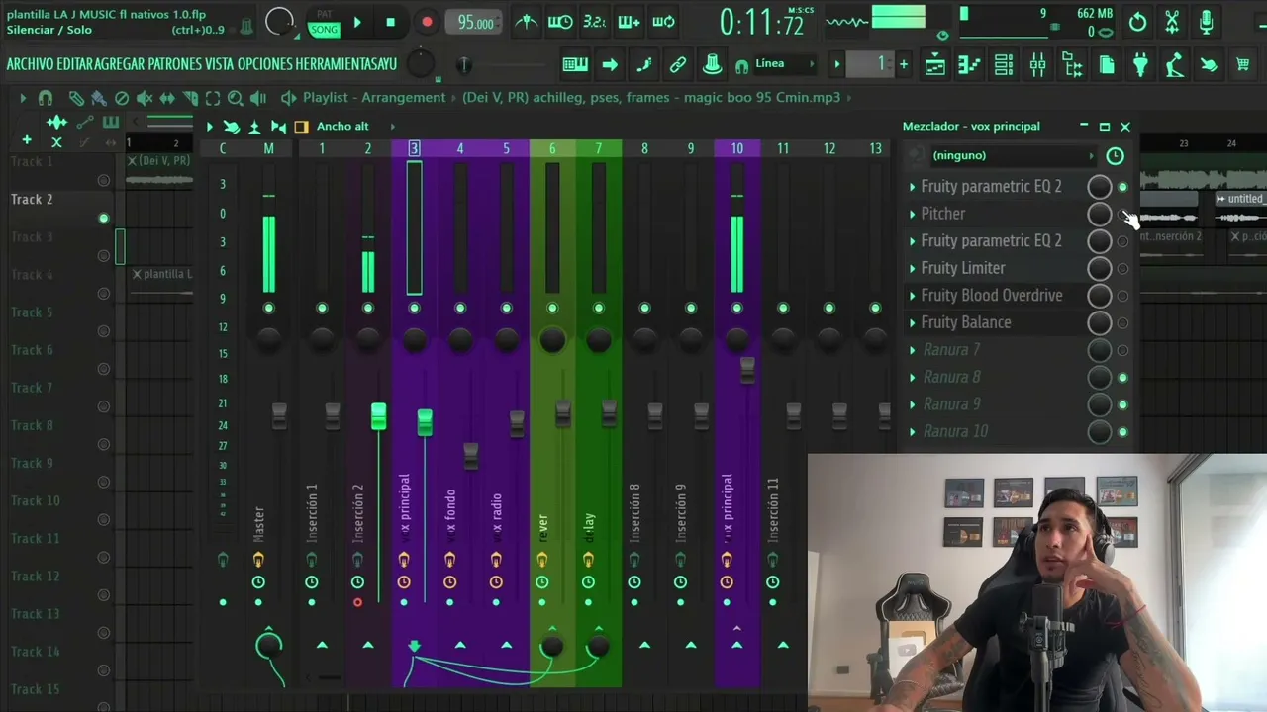
Task: Enable Fruity Limiter effect toggle
Action: click(1122, 268)
